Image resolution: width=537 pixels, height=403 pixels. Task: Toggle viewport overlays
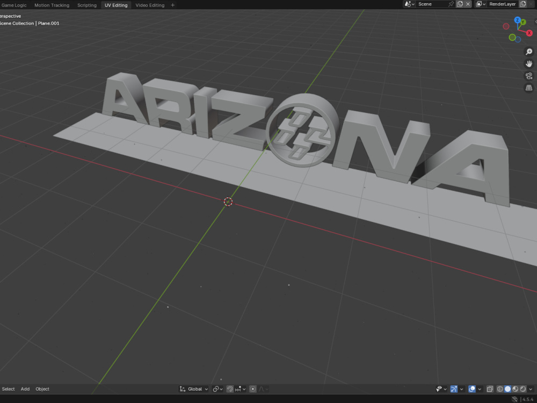pos(472,389)
